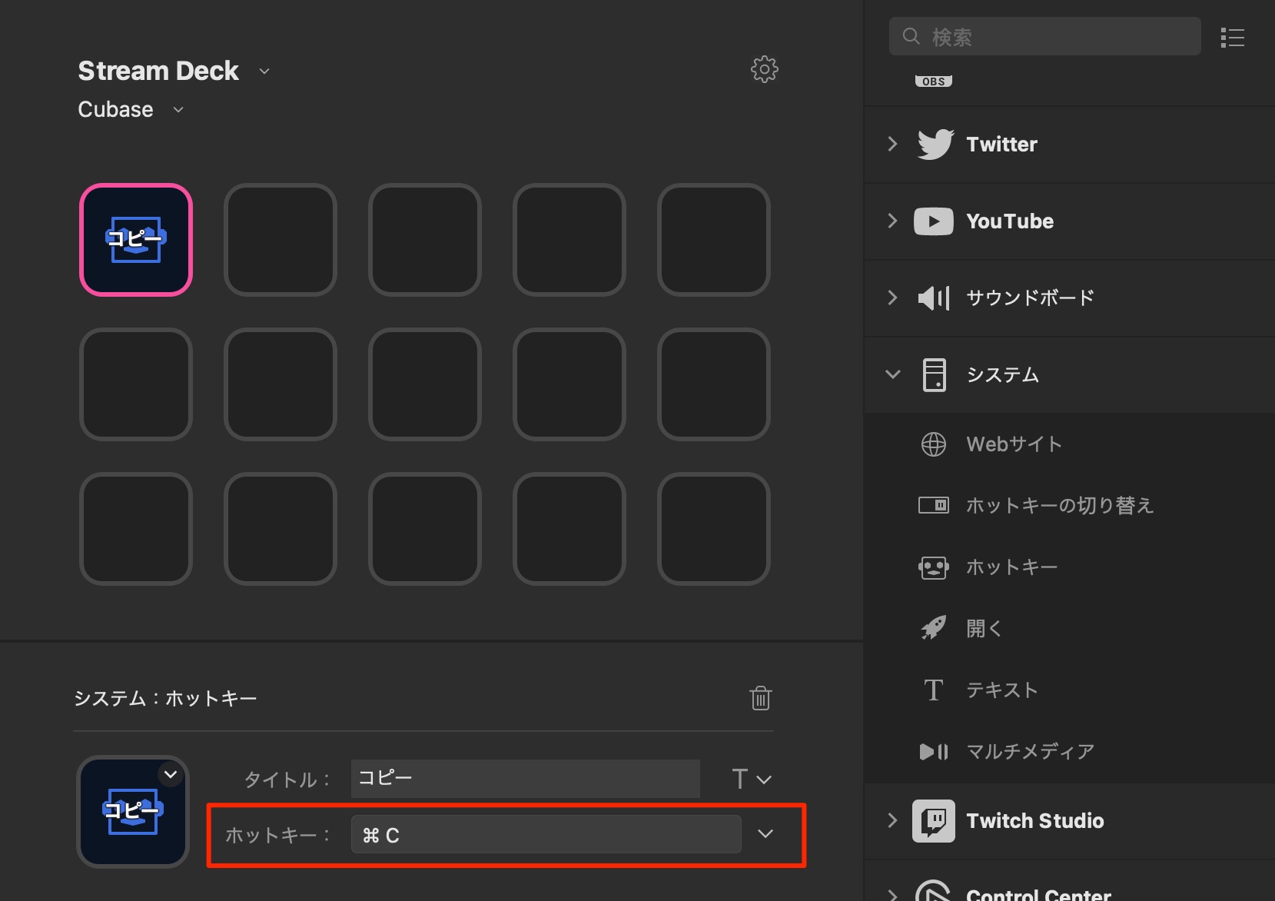Open the key icon chooser arrow
This screenshot has width=1275, height=901.
point(171,774)
